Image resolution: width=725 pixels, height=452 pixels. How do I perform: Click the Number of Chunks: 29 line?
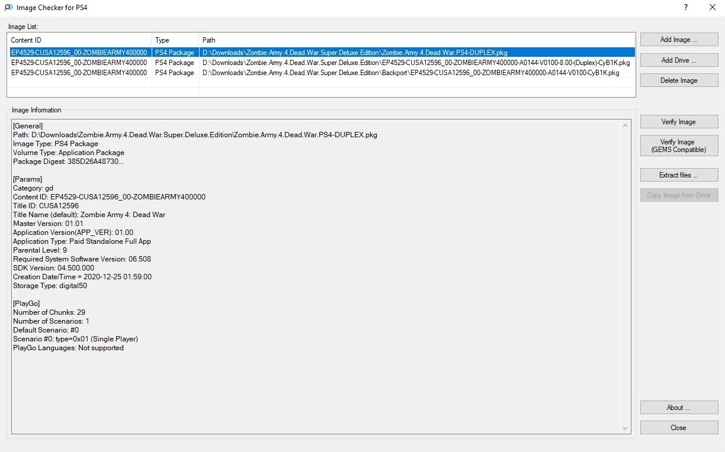coord(49,312)
